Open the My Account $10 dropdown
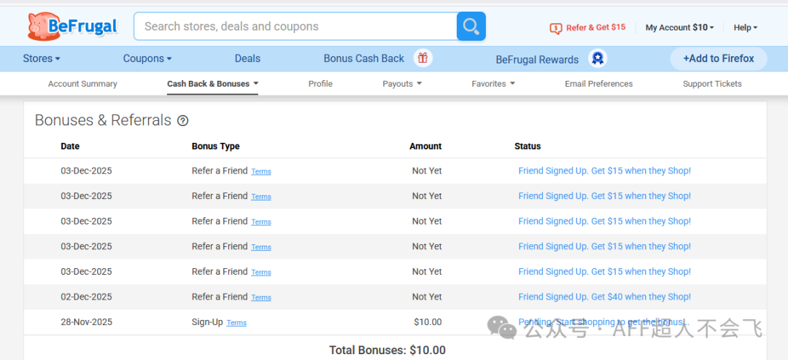The width and height of the screenshot is (788, 360). tap(679, 28)
